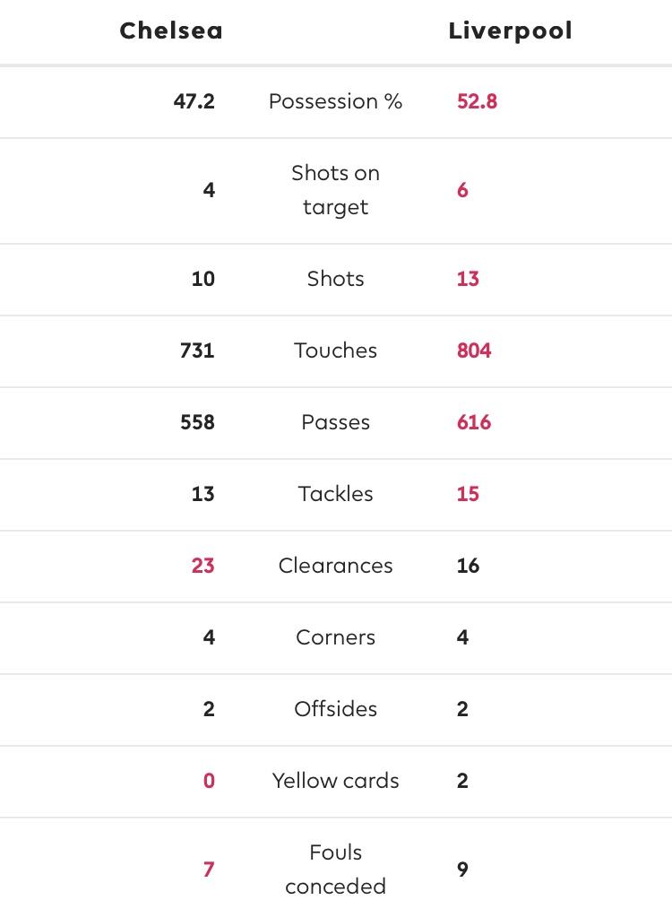The width and height of the screenshot is (672, 917).
Task: Select the Possession % stat label
Action: 335,101
